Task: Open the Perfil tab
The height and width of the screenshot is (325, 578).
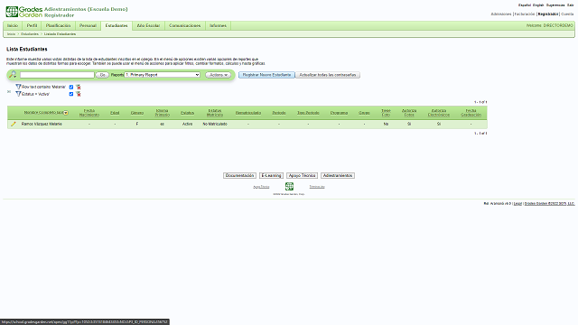Action: pyautogui.click(x=33, y=26)
